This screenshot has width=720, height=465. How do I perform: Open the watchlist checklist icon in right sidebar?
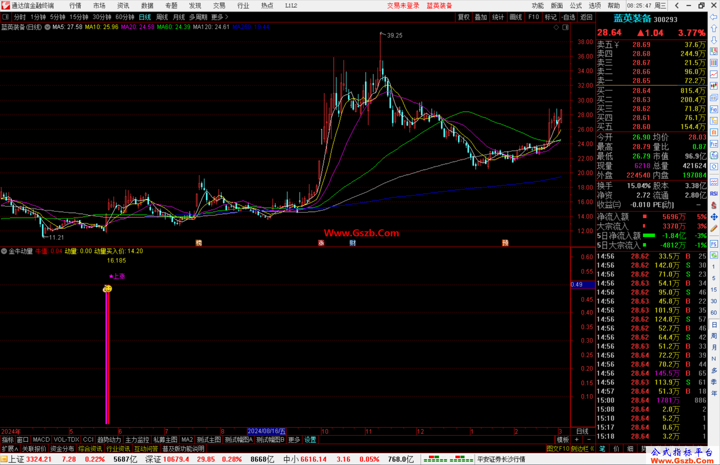coord(714,51)
